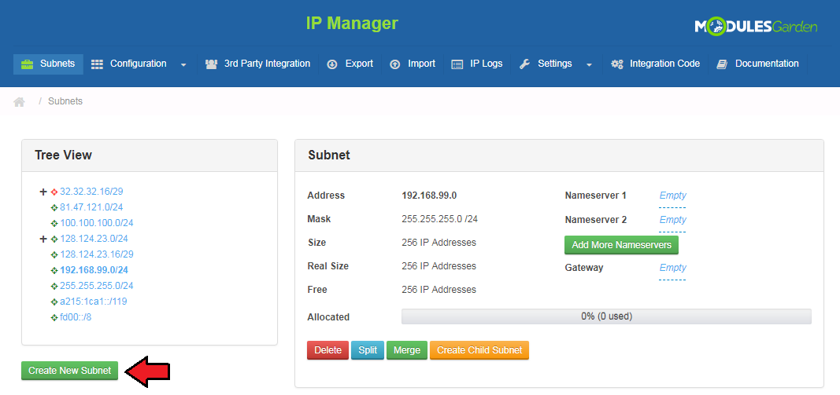840x395 pixels.
Task: Select subnet 128.124.23.0/24 in tree
Action: [x=94, y=239]
